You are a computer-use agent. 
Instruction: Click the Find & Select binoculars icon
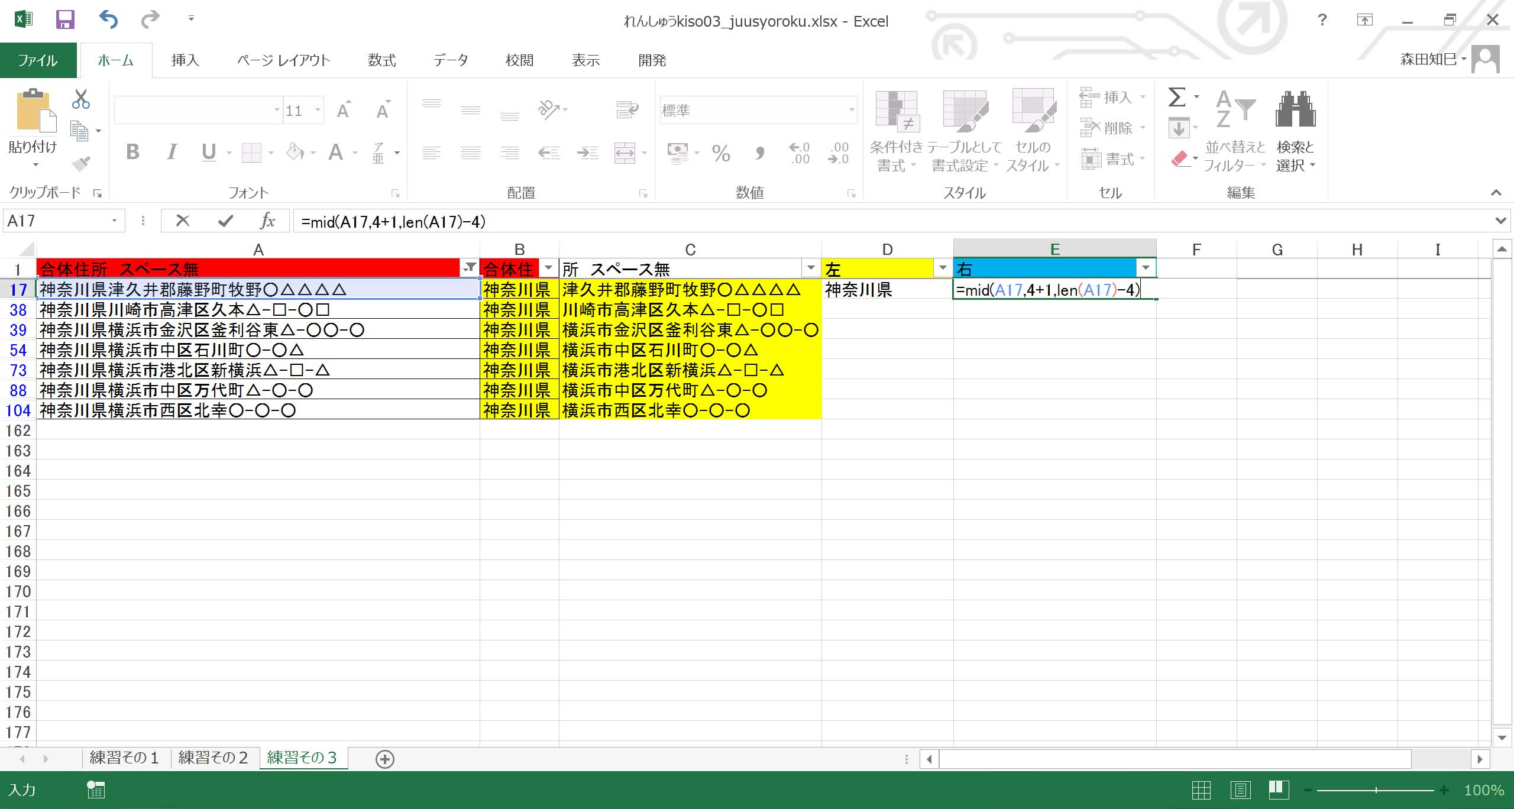click(x=1295, y=109)
